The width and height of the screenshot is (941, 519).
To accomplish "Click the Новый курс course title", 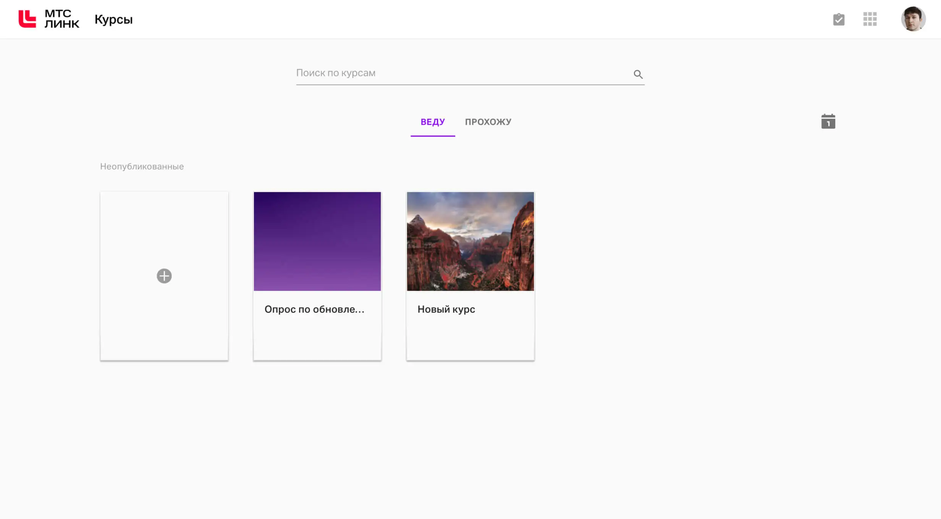I will [x=446, y=309].
